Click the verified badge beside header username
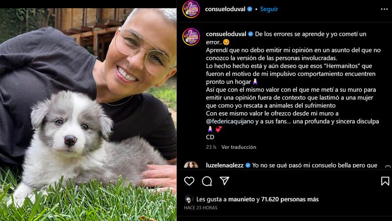The image size is (392, 221). coord(249,9)
